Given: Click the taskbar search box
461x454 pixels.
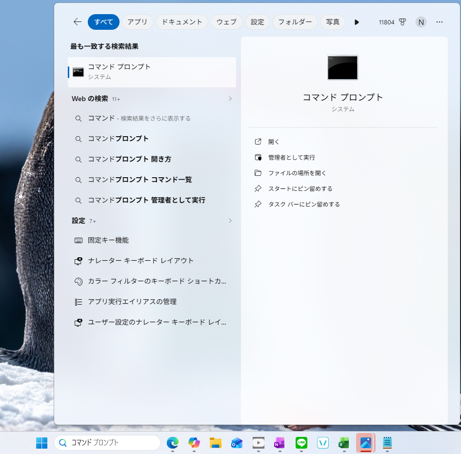Looking at the screenshot, I should coord(107,443).
